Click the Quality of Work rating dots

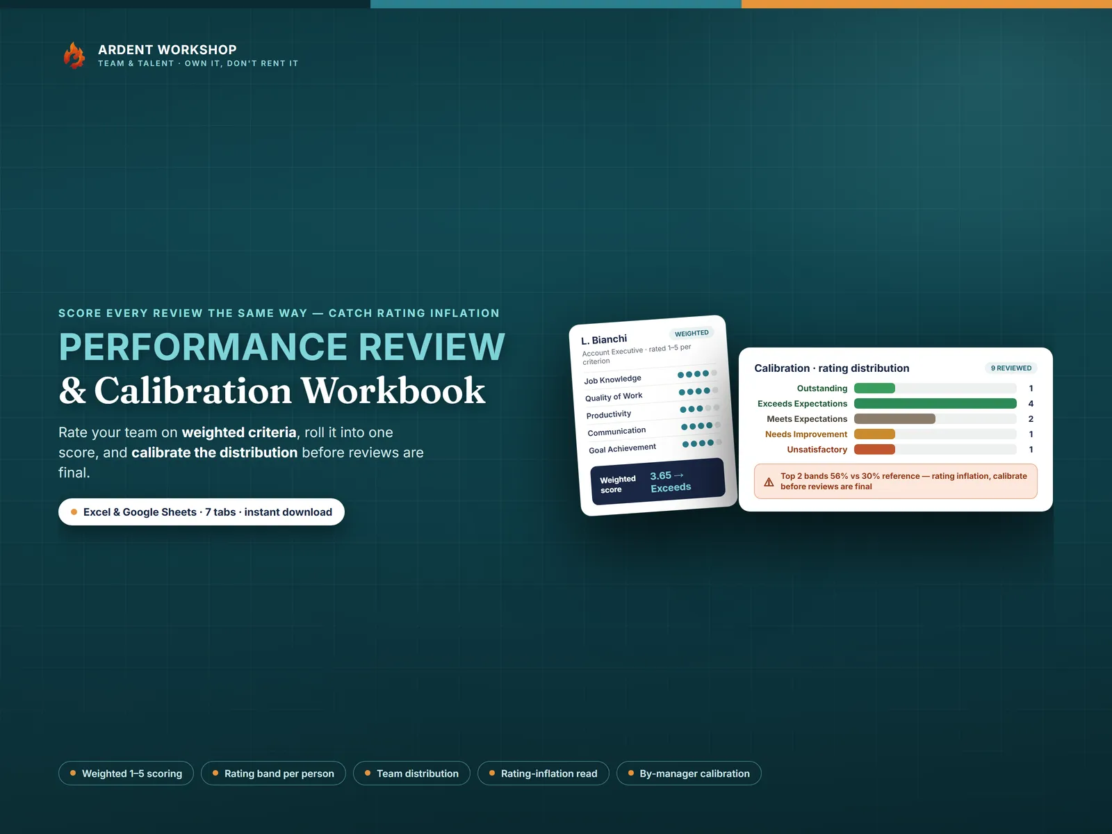tap(698, 391)
